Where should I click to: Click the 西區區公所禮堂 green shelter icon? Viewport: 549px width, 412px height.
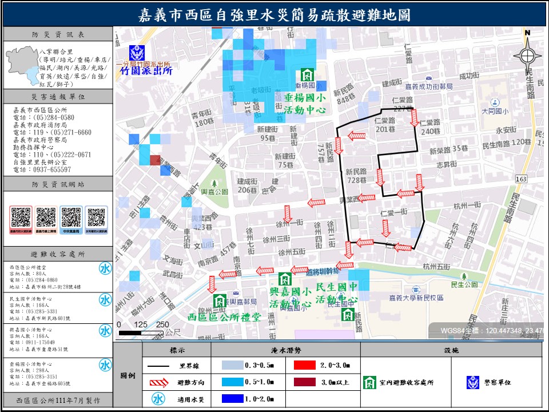(x=220, y=301)
